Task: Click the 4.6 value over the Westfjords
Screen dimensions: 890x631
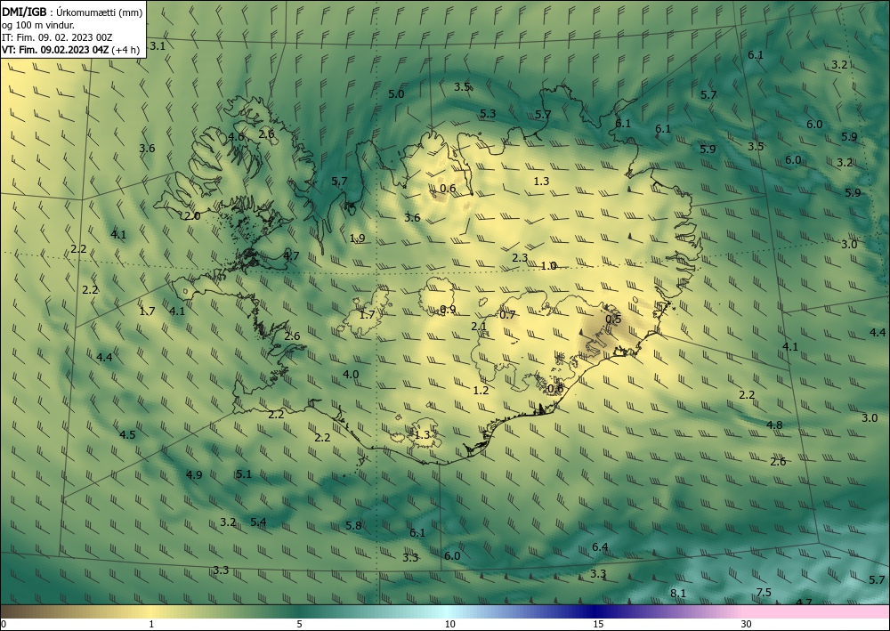Action: tap(236, 136)
